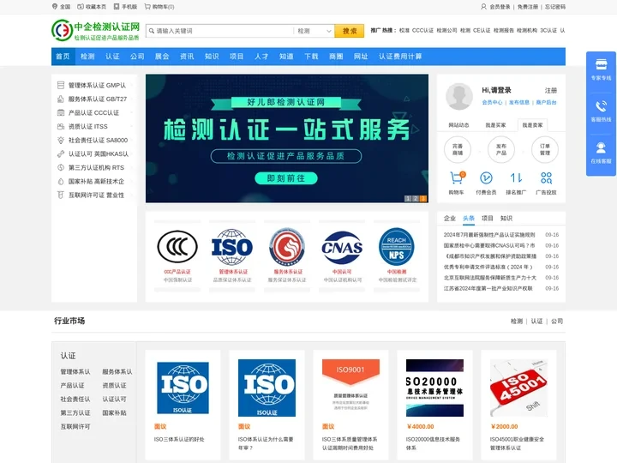Click the 认证认可 英国HKAS key icon
The height and width of the screenshot is (463, 617).
click(61, 154)
